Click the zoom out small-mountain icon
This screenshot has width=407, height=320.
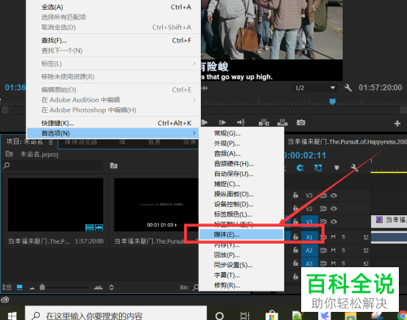click(x=32, y=288)
